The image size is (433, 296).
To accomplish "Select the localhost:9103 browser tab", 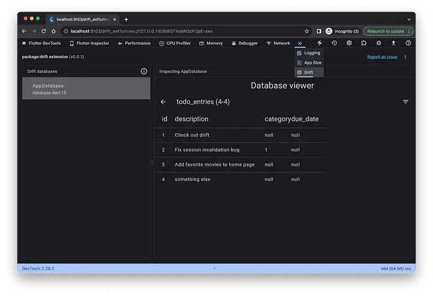I will 82,19.
